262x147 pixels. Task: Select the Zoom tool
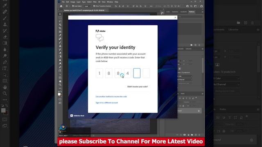click(x=60, y=85)
